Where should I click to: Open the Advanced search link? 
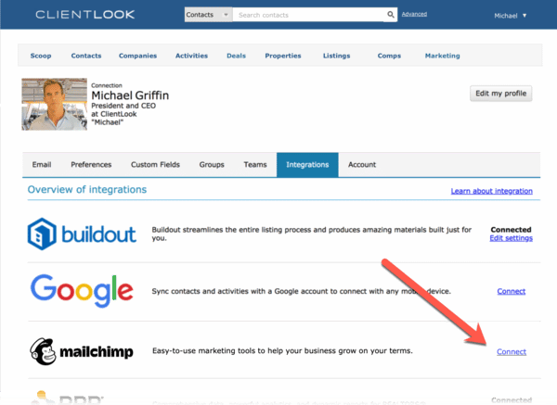pos(414,14)
